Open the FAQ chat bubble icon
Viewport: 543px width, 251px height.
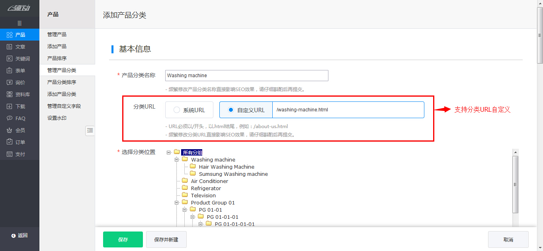pyautogui.click(x=10, y=119)
